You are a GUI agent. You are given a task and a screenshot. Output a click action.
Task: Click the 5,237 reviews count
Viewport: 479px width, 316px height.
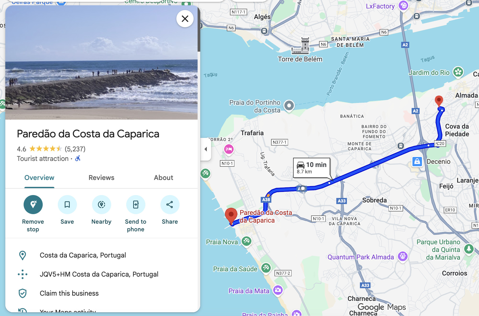coord(75,149)
